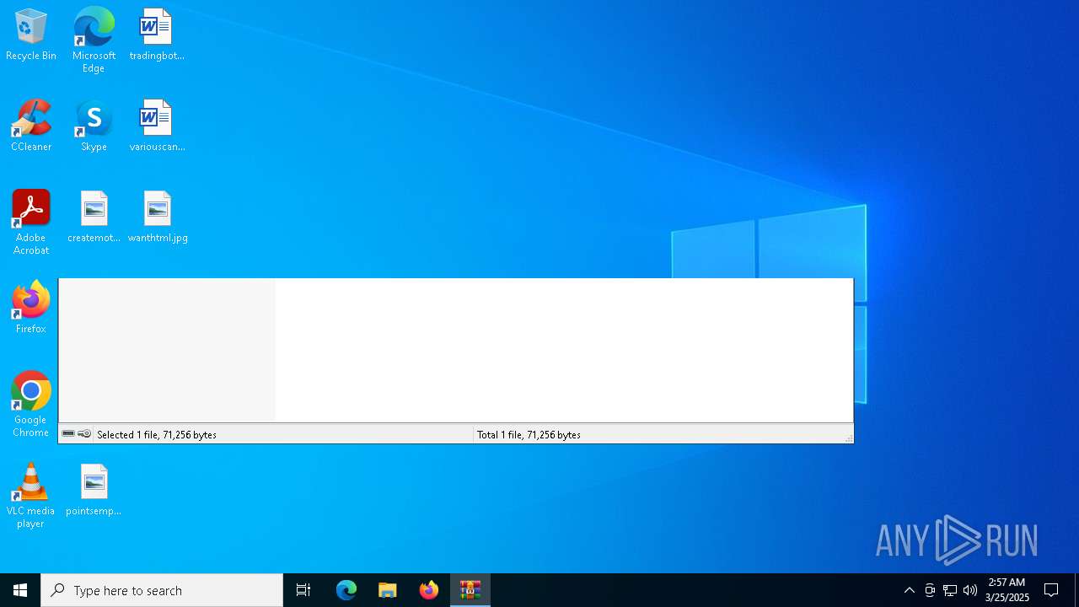The height and width of the screenshot is (607, 1079).
Task: Show hidden system tray icons
Action: [910, 590]
